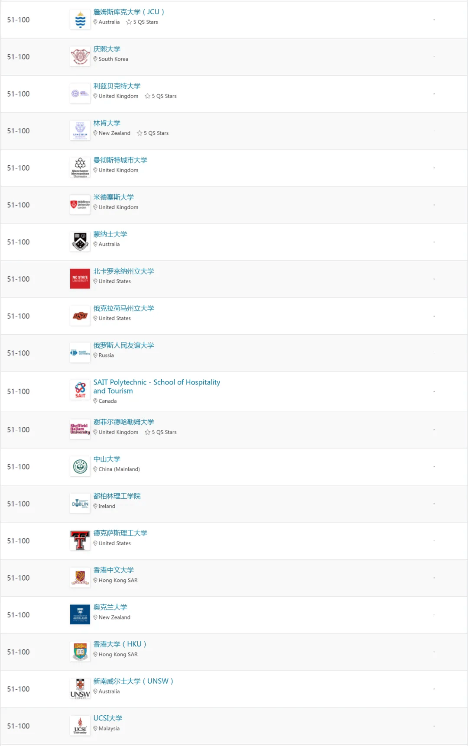
Task: Click the James Cook University (JCU) logo
Action: 80,19
